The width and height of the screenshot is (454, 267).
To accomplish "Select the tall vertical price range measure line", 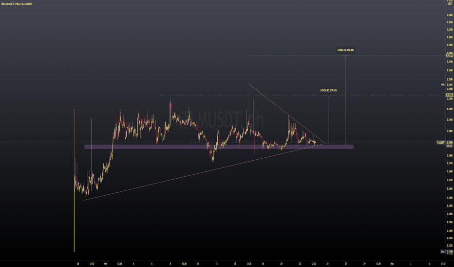I will [x=345, y=100].
